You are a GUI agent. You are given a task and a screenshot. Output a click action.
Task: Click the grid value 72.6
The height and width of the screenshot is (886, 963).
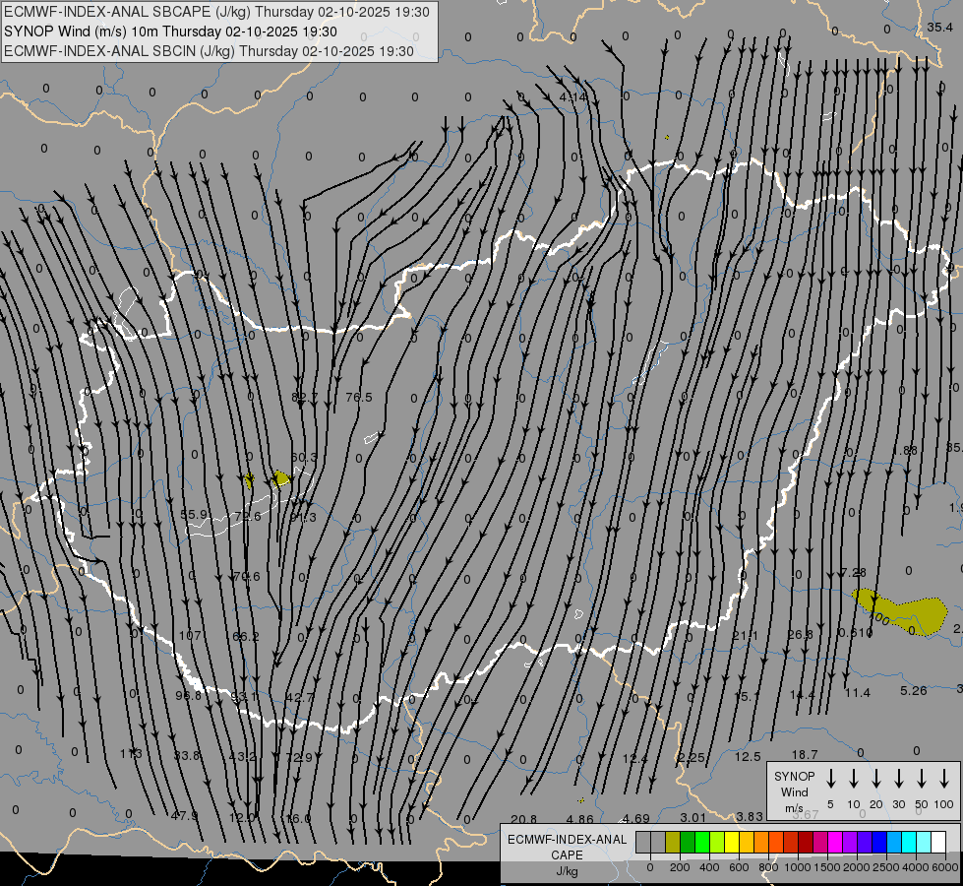coord(248,516)
